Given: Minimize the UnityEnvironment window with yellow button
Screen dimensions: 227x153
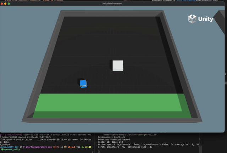Looking at the screenshot, I should click(x=5, y=4).
